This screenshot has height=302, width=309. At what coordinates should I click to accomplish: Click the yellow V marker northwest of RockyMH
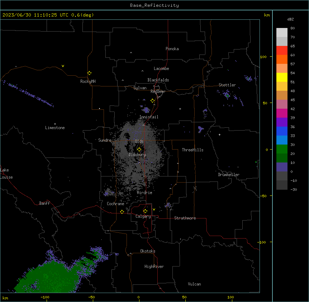click(63, 66)
